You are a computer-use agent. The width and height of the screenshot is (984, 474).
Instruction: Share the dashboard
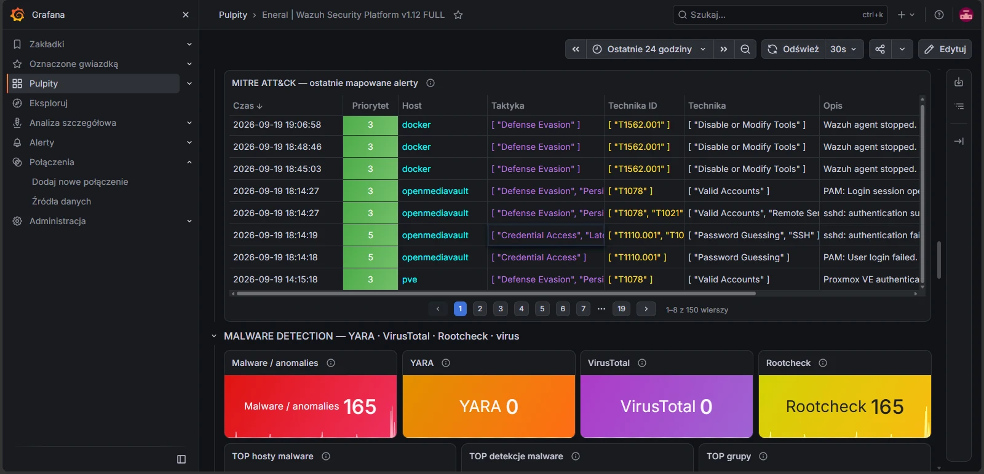click(x=880, y=49)
